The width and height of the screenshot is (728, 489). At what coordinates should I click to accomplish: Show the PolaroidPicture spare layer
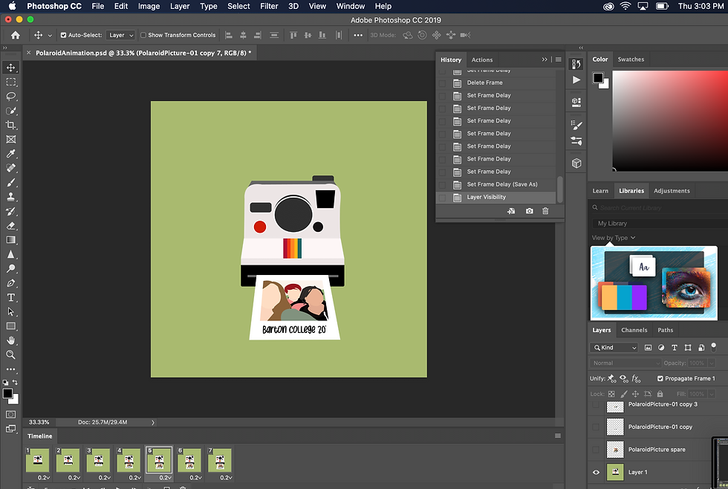596,450
